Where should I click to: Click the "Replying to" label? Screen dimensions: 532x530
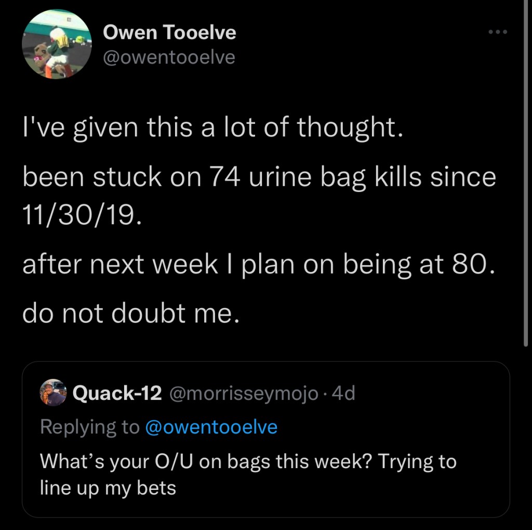[89, 427]
